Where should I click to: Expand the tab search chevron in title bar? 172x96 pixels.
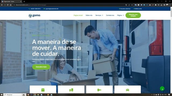pyautogui.click(x=157, y=1)
